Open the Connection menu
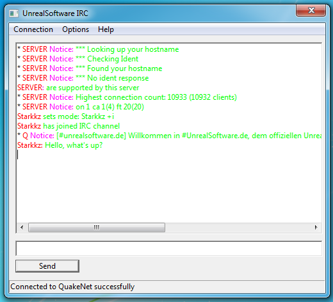 coord(33,29)
